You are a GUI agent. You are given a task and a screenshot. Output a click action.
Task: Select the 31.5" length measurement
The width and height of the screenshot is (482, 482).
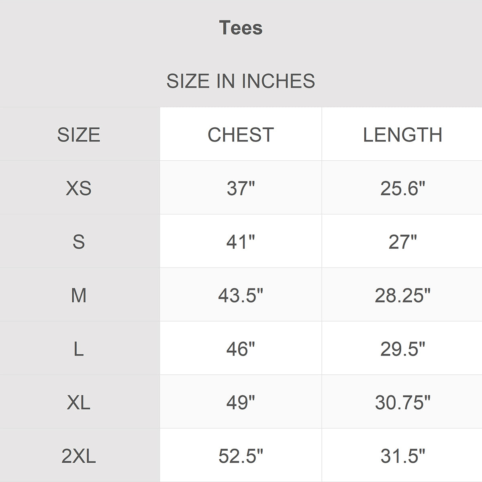tap(402, 456)
